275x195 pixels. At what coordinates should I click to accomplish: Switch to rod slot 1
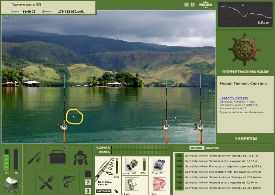tap(88, 174)
